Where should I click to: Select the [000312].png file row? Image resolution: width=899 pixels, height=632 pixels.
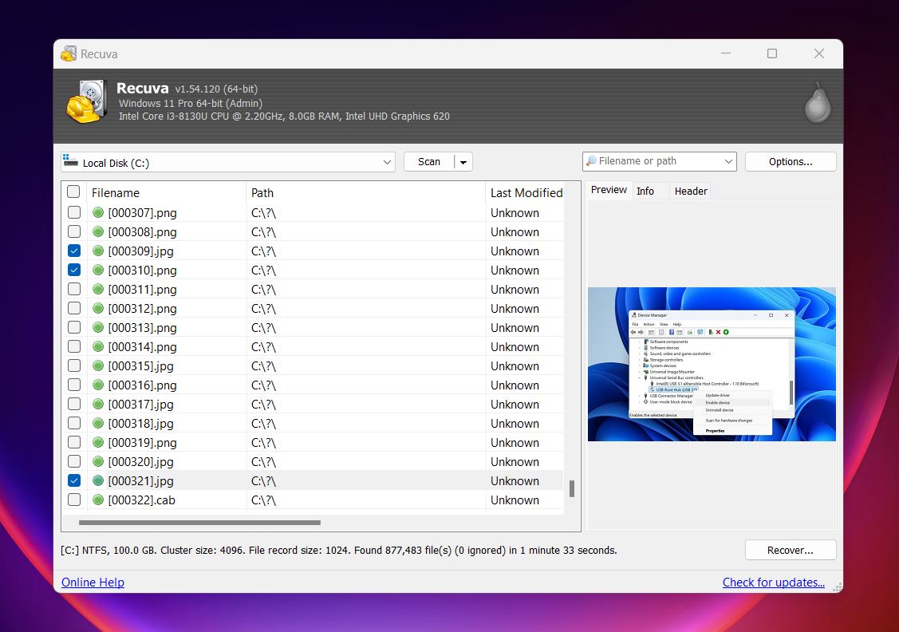(313, 309)
